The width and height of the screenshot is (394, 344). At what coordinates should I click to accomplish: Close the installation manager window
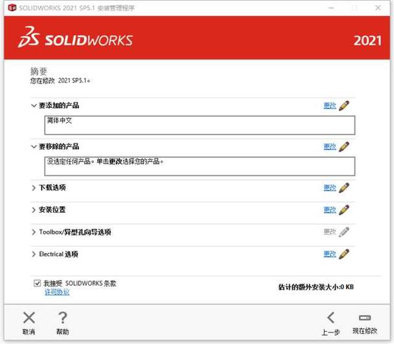(x=378, y=8)
